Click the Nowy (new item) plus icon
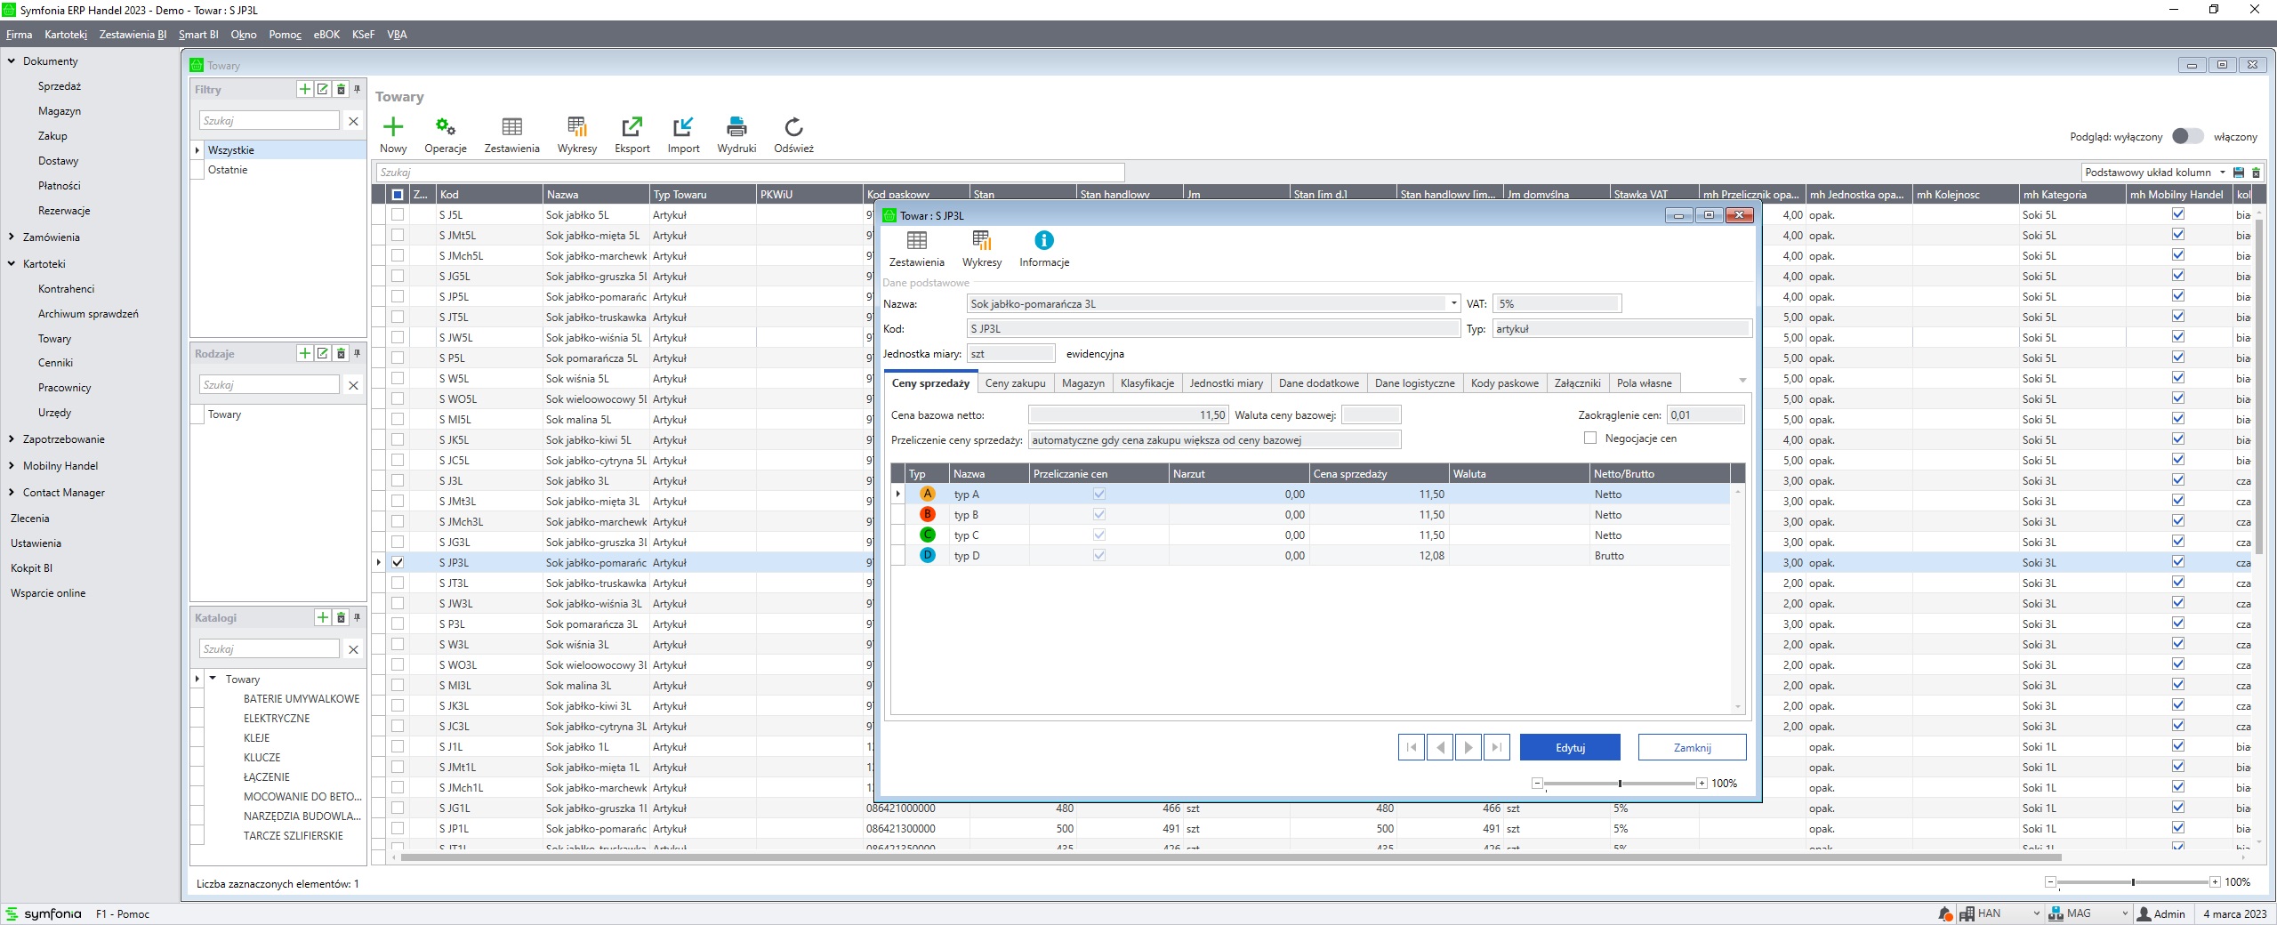The image size is (2277, 925). click(392, 127)
